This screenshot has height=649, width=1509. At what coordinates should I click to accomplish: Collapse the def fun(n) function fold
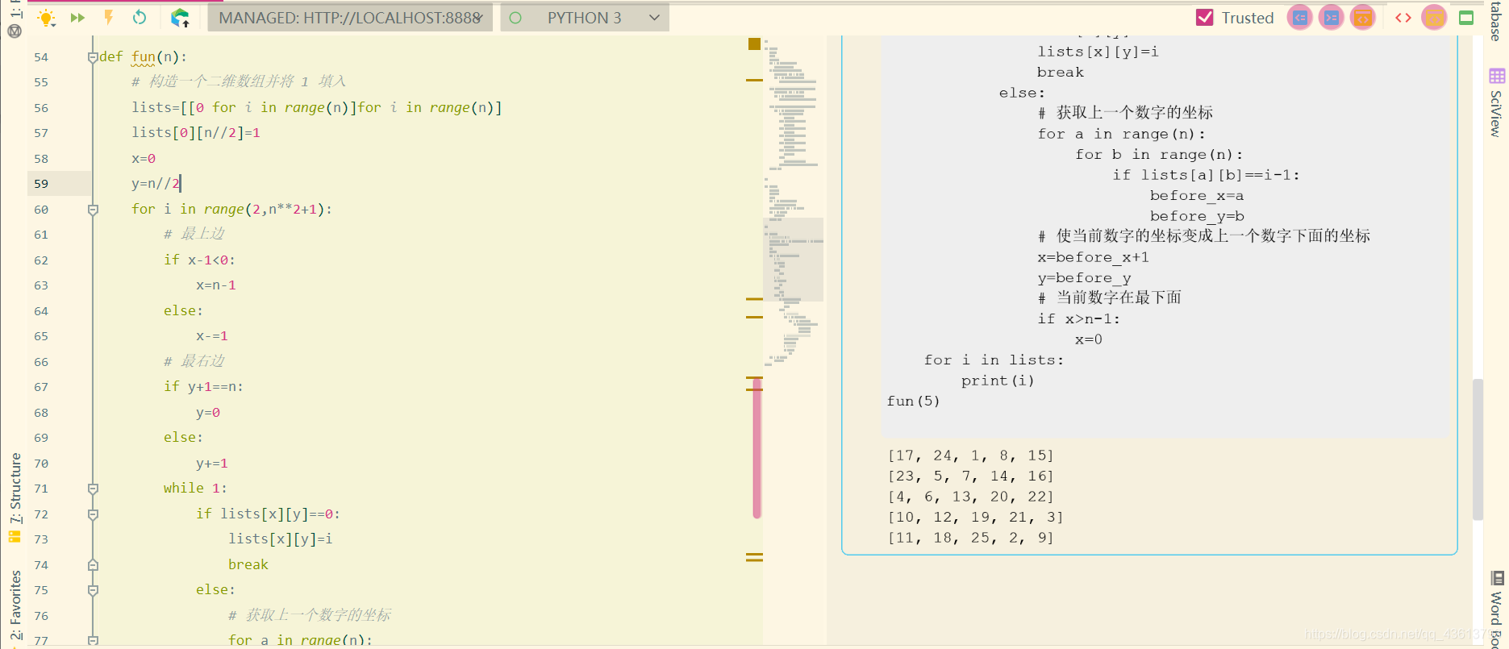[93, 57]
